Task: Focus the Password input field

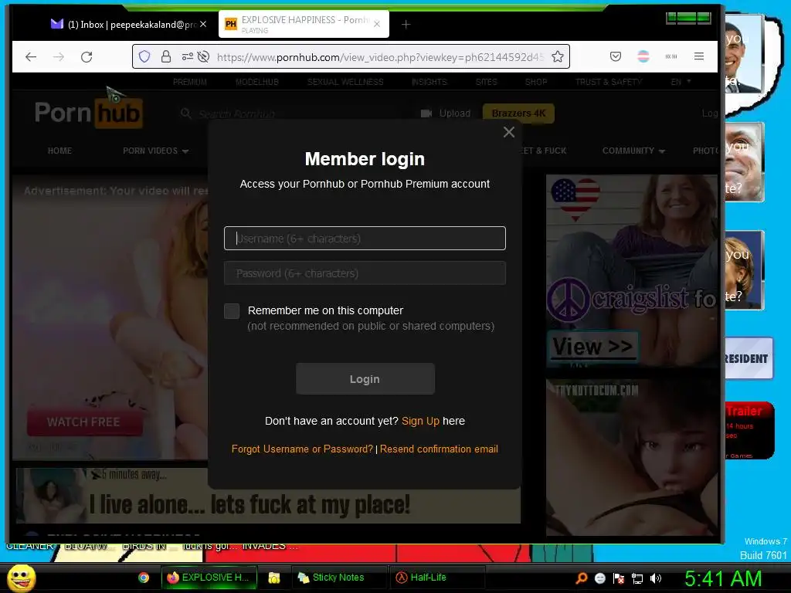Action: pos(365,273)
